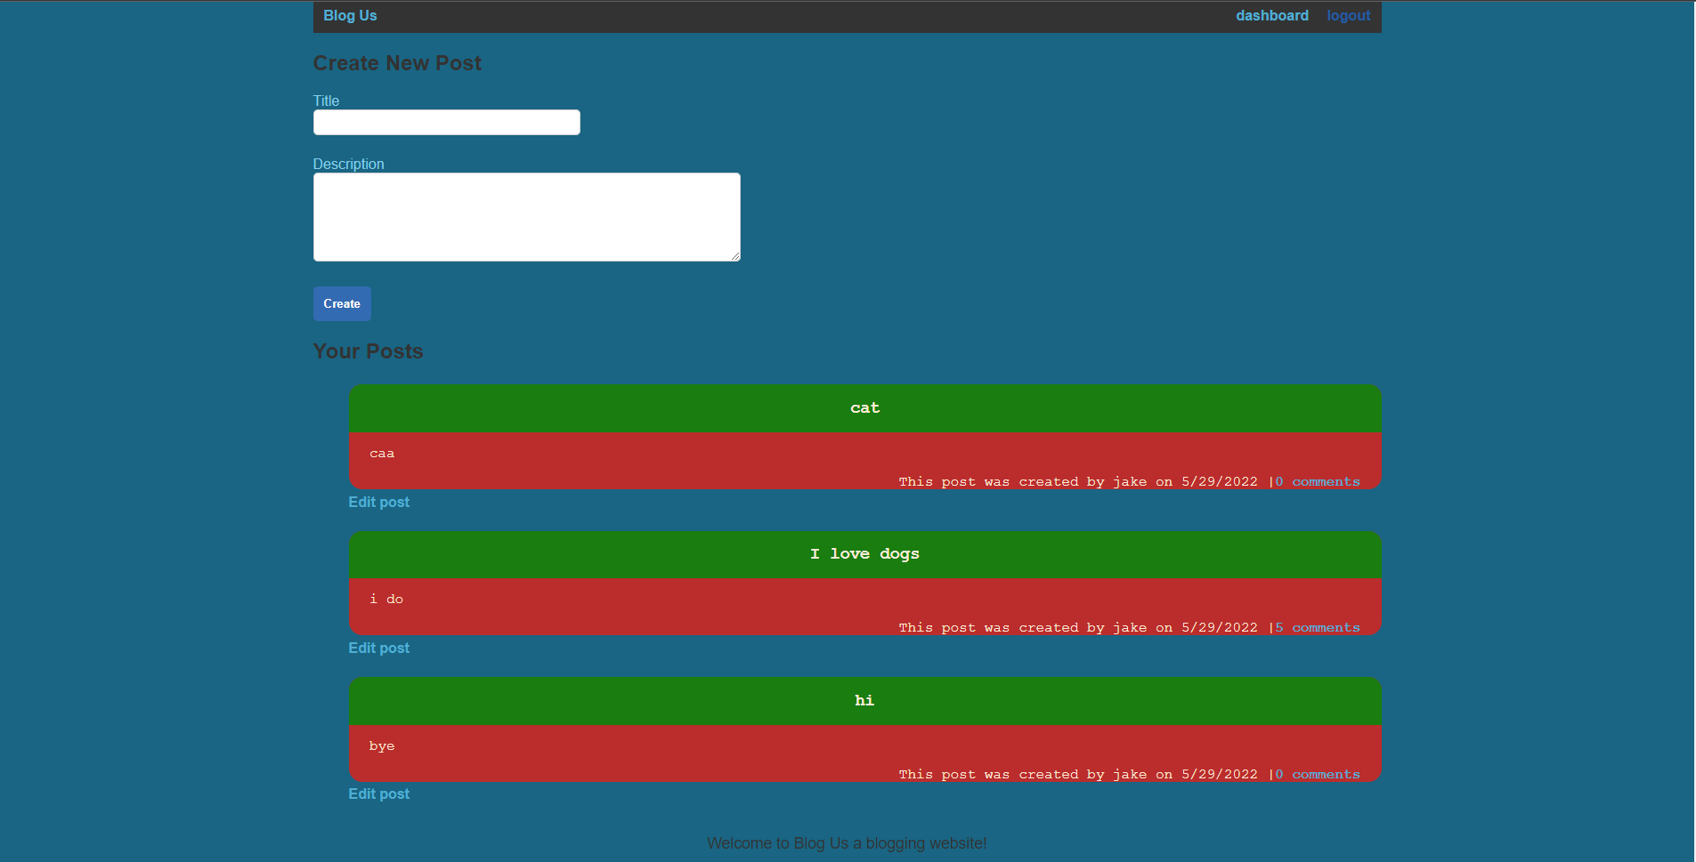
Task: Click the Blog Us brand in the navbar
Action: point(349,15)
